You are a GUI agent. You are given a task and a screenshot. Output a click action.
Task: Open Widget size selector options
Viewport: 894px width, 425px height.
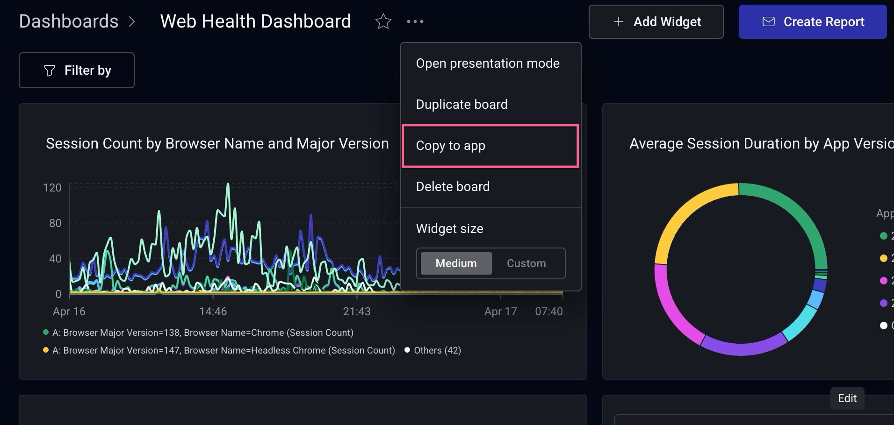pos(449,228)
